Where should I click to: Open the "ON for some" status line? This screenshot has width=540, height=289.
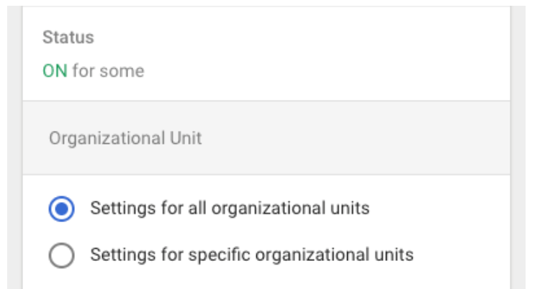click(x=94, y=71)
